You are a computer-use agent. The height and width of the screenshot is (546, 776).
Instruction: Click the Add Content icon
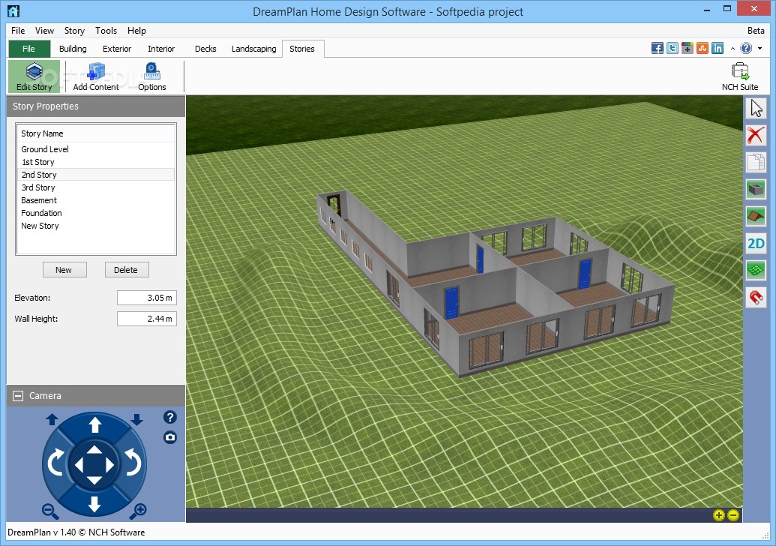click(96, 76)
